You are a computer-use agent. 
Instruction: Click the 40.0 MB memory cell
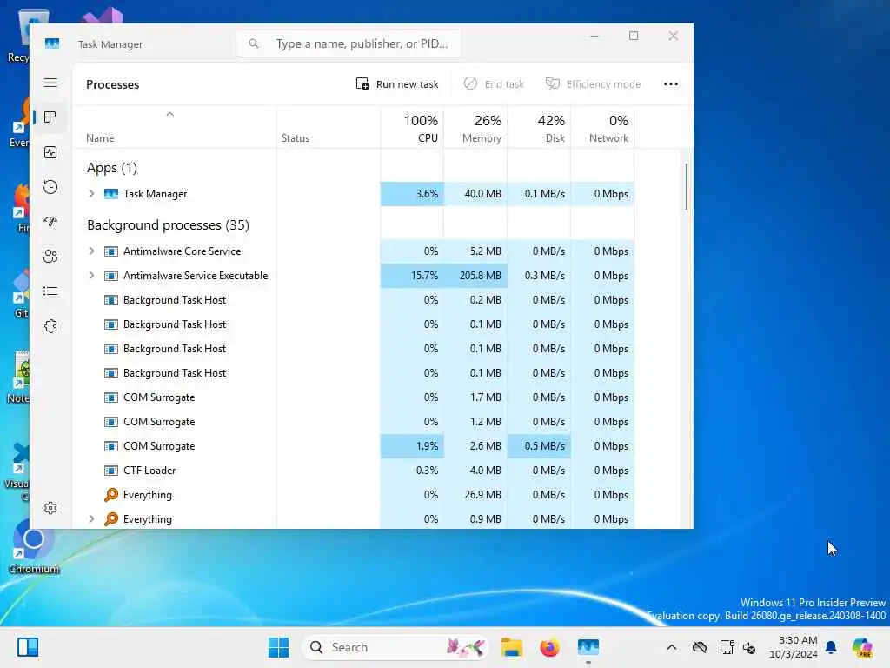pos(475,194)
